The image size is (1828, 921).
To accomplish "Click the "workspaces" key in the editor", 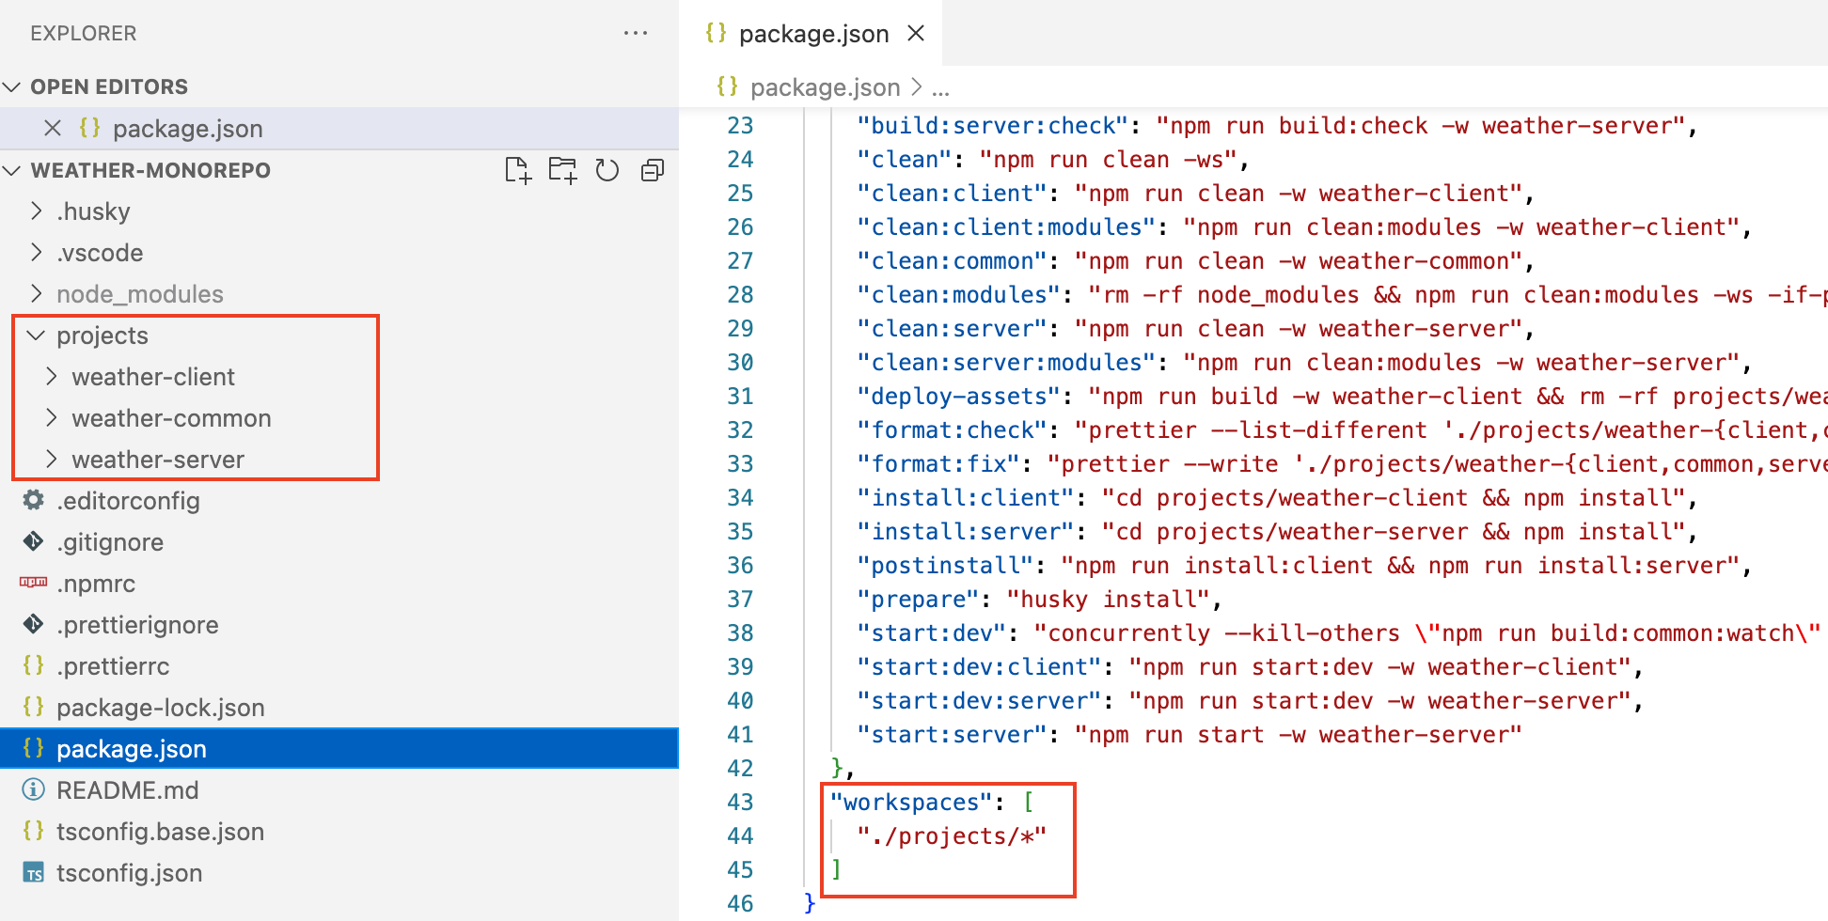I will pos(911,802).
